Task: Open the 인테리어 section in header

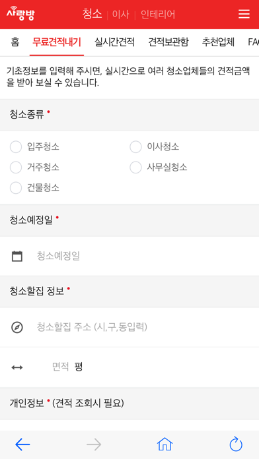Action: [x=158, y=15]
